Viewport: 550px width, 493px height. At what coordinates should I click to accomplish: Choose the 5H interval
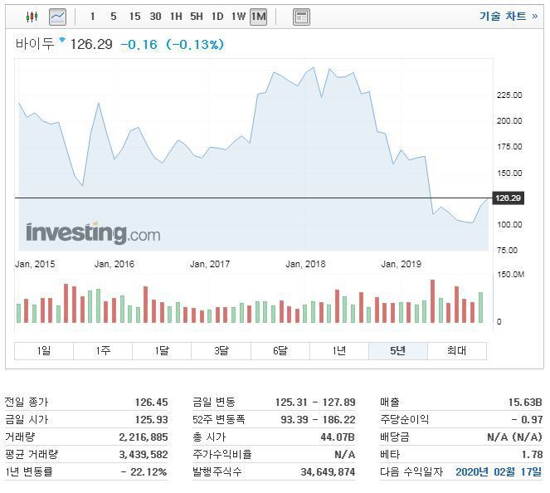click(197, 16)
